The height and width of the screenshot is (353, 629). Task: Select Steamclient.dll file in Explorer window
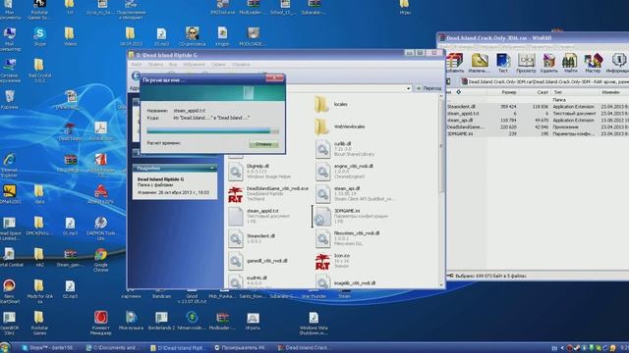pyautogui.click(x=252, y=238)
